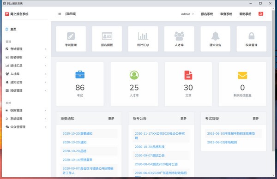Image resolution: width=277 pixels, height=179 pixels.
Task: Click 更多 in 考试答疑 panel
Action: click(256, 119)
